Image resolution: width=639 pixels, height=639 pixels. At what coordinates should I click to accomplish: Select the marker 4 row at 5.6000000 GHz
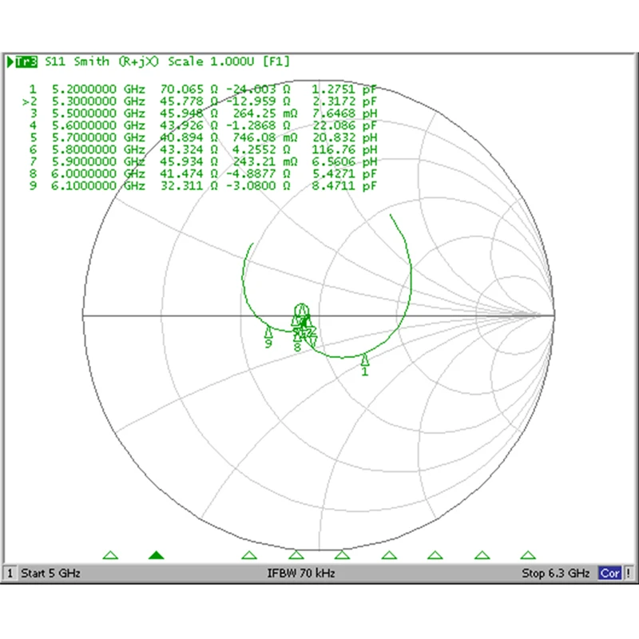pos(202,125)
